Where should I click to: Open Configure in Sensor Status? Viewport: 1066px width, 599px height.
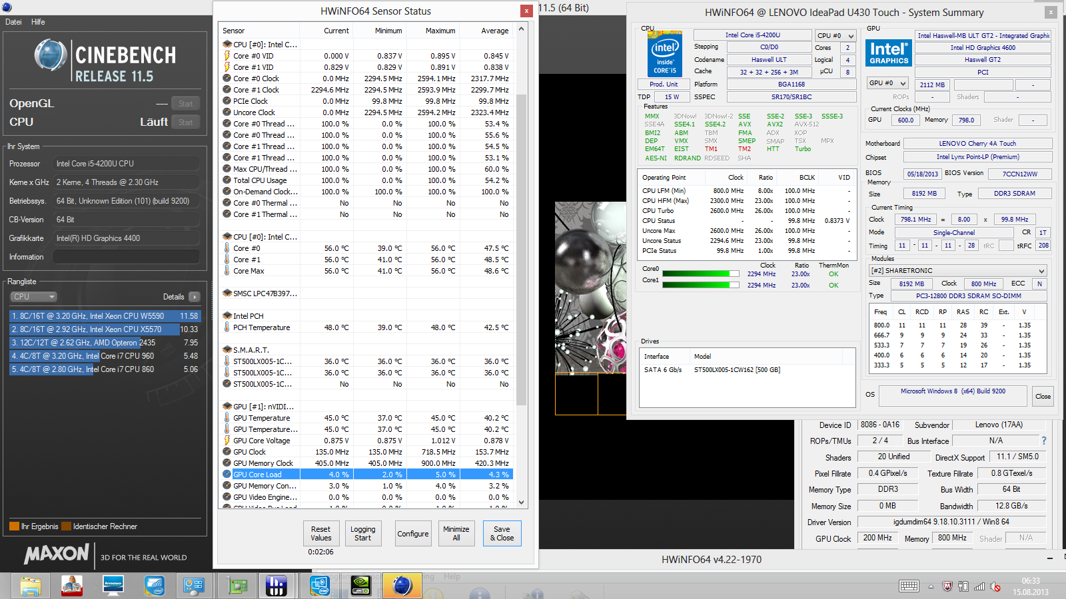[413, 534]
